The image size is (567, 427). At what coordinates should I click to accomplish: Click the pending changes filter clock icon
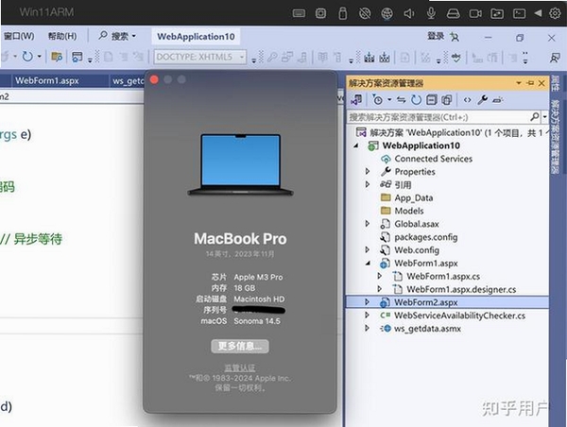pyautogui.click(x=377, y=100)
